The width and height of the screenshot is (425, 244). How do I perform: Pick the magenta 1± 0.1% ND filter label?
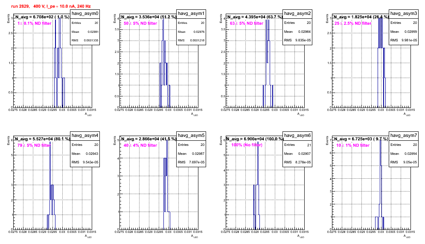(35, 23)
